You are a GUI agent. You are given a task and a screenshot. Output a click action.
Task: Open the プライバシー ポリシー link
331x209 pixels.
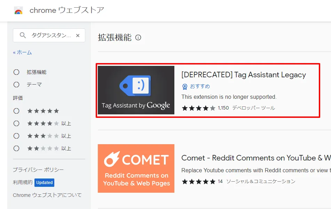click(x=38, y=170)
